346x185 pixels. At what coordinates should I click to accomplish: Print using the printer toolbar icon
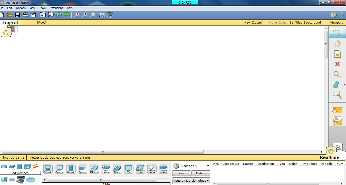pos(25,15)
